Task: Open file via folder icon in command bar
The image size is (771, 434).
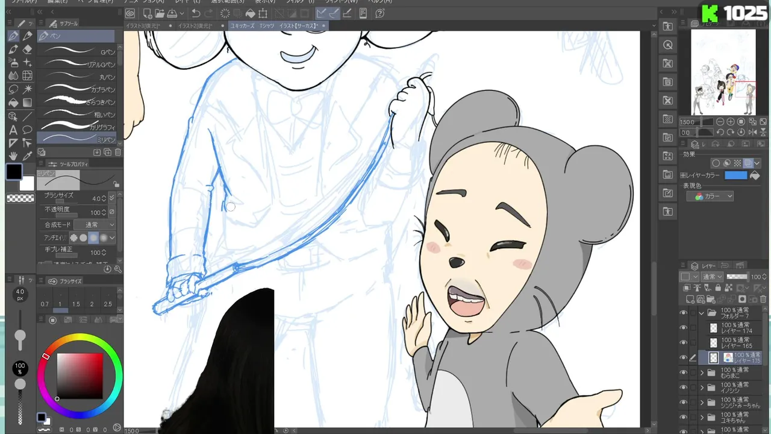Action: pyautogui.click(x=160, y=13)
